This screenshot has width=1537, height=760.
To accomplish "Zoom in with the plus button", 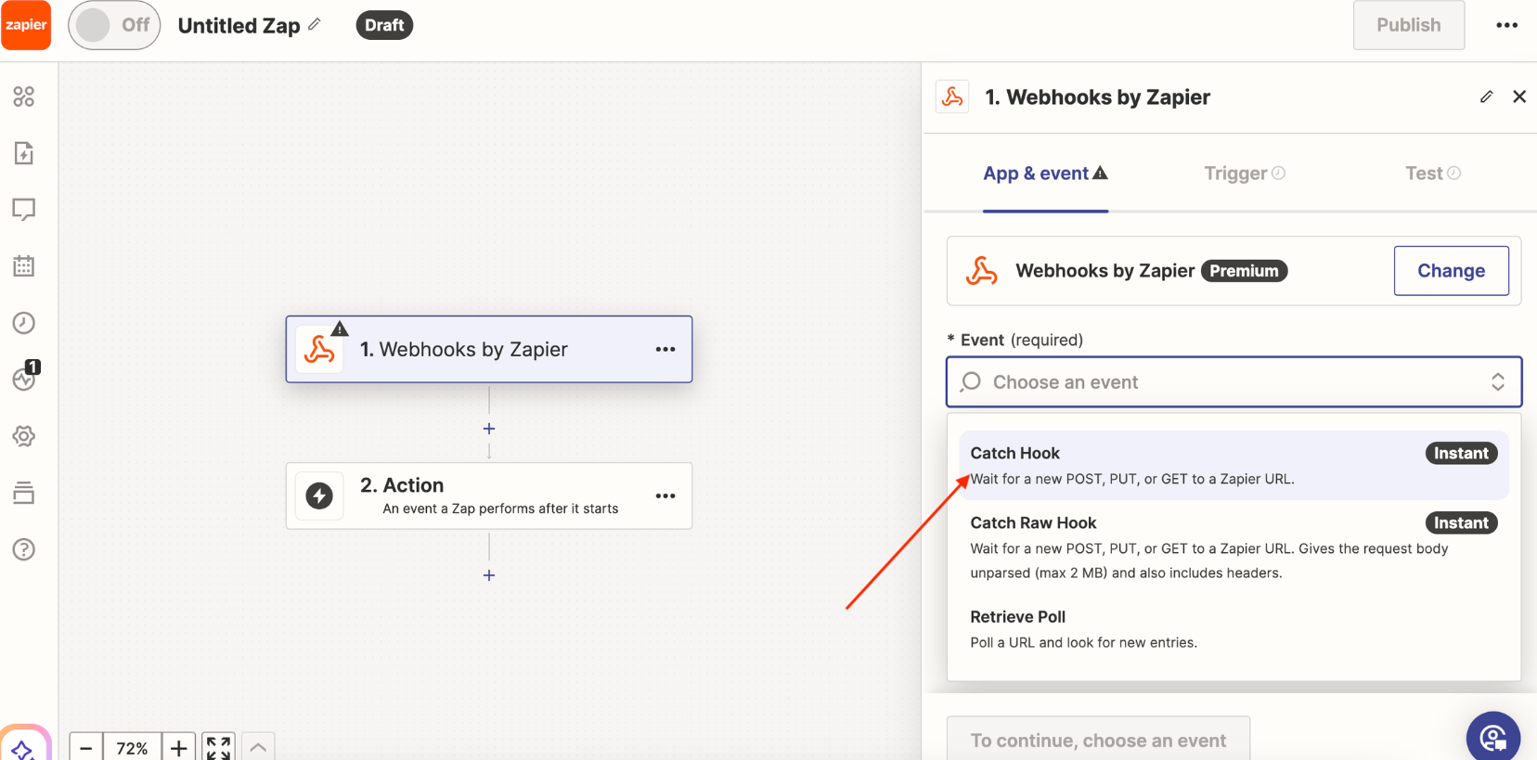I will point(179,747).
